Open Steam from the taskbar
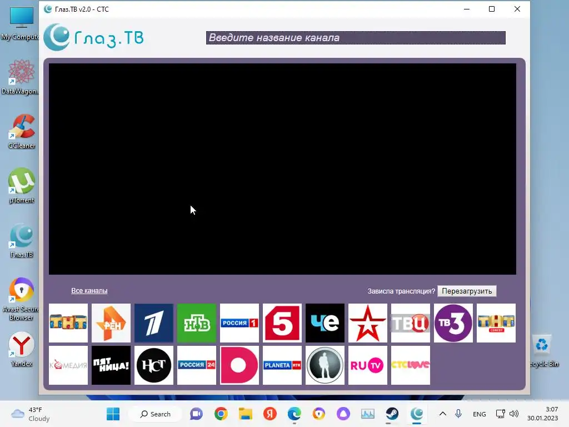This screenshot has height=427, width=569. tap(392, 414)
